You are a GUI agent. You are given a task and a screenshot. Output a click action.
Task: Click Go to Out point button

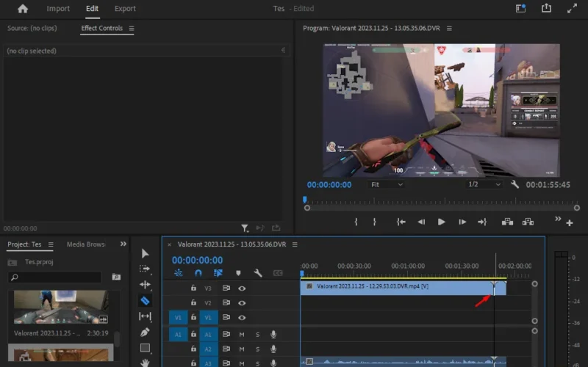coord(482,222)
